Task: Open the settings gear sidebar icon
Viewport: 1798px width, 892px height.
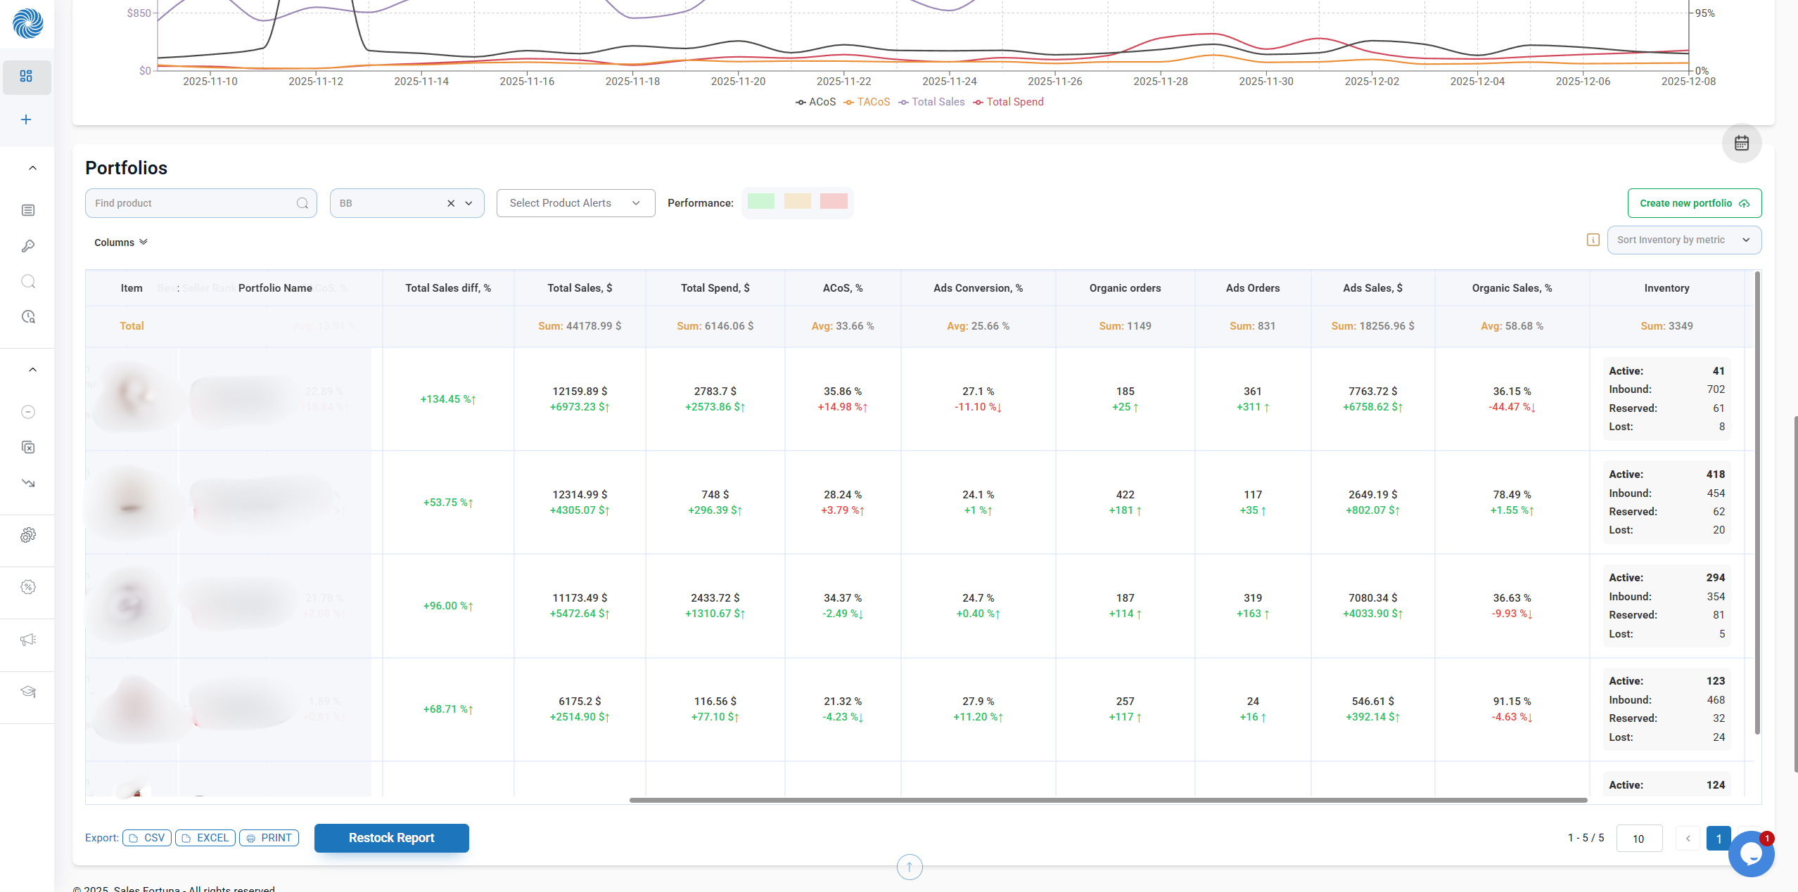Action: [x=28, y=536]
